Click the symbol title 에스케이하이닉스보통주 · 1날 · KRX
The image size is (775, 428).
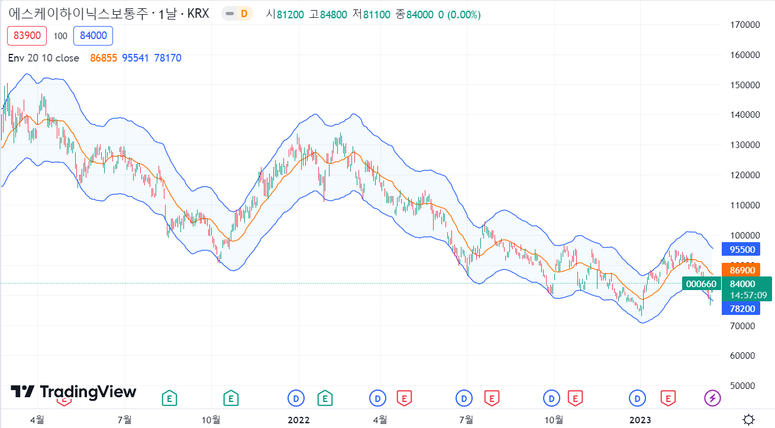pos(108,14)
